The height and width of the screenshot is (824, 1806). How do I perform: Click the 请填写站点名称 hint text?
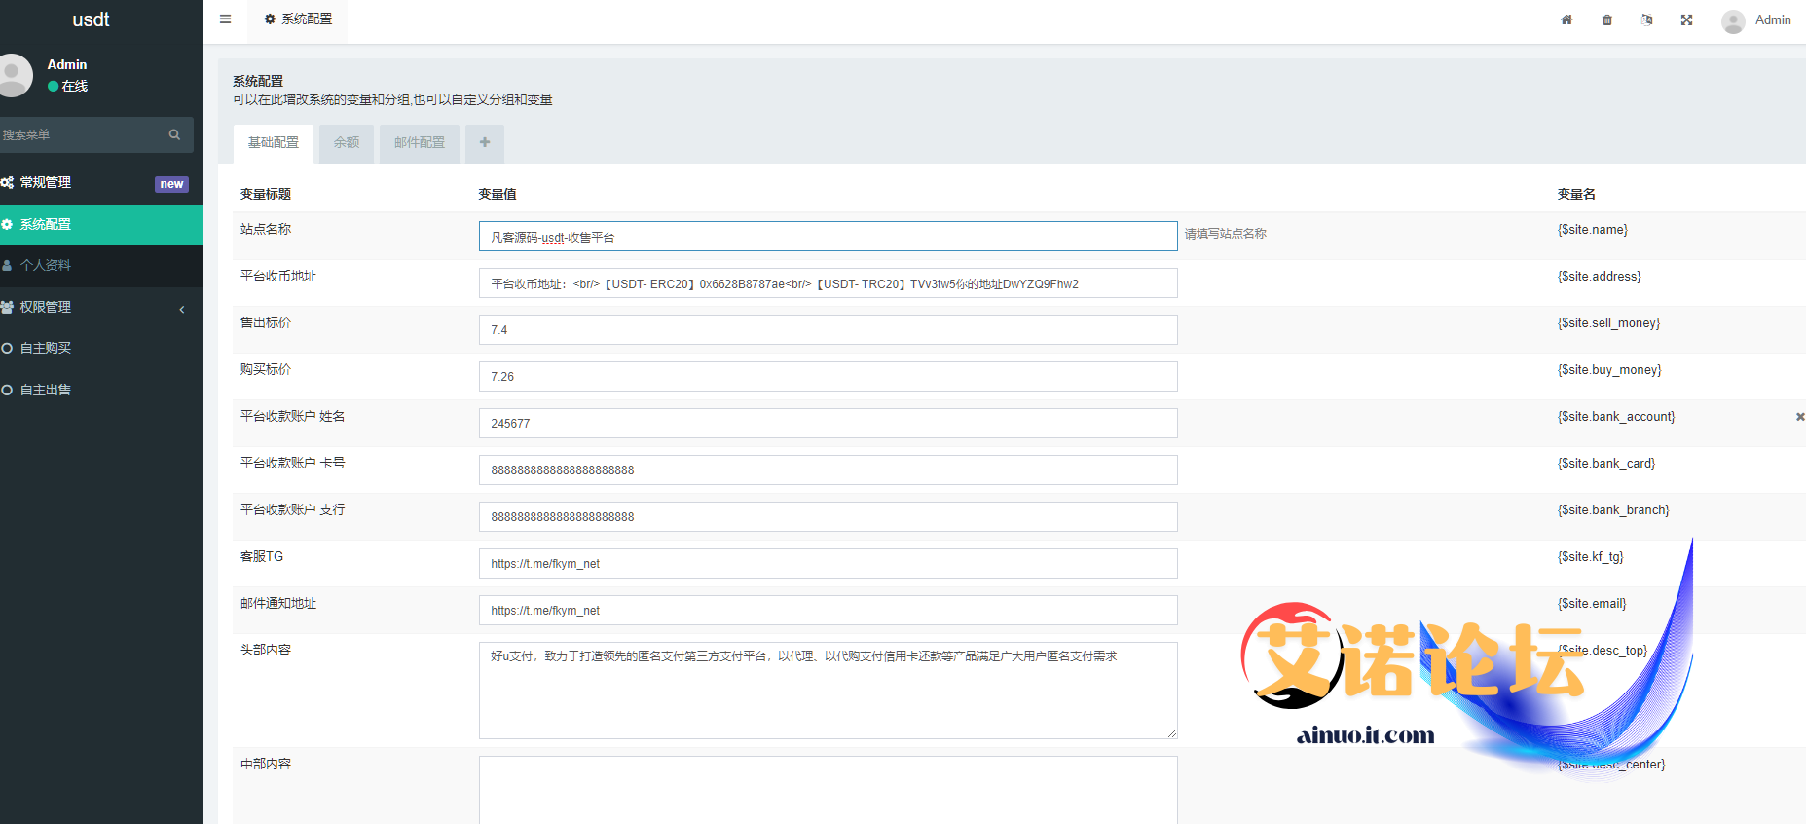pos(1226,234)
